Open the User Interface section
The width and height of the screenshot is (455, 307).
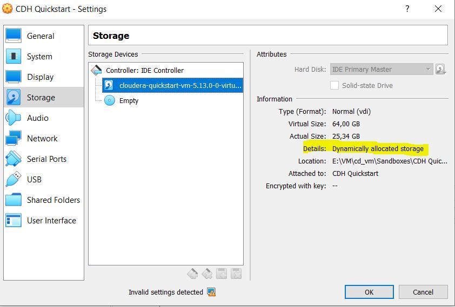(44, 220)
